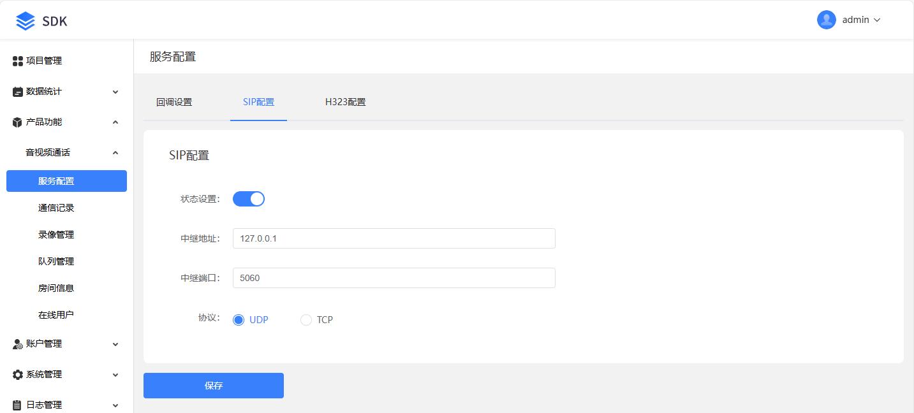Select 服务配置 in the sidebar
The width and height of the screenshot is (914, 413).
click(66, 181)
